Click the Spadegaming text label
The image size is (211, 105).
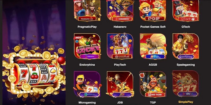(x=186, y=65)
